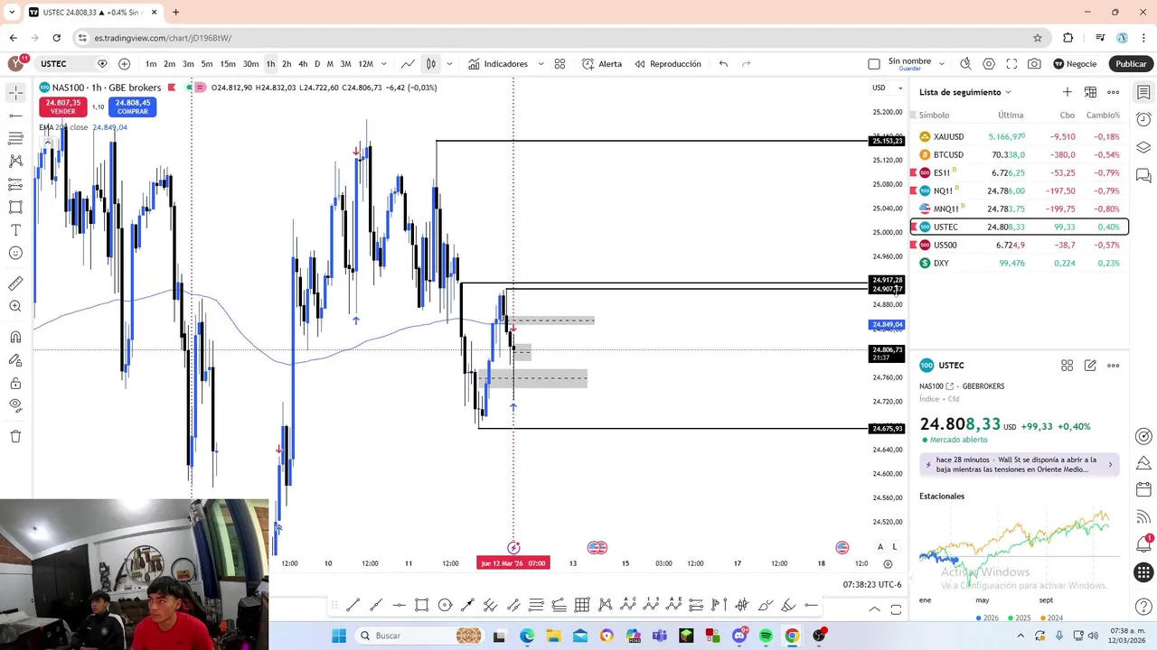The image size is (1157, 650).
Task: Open the layout selection grid icon
Action: 560,64
